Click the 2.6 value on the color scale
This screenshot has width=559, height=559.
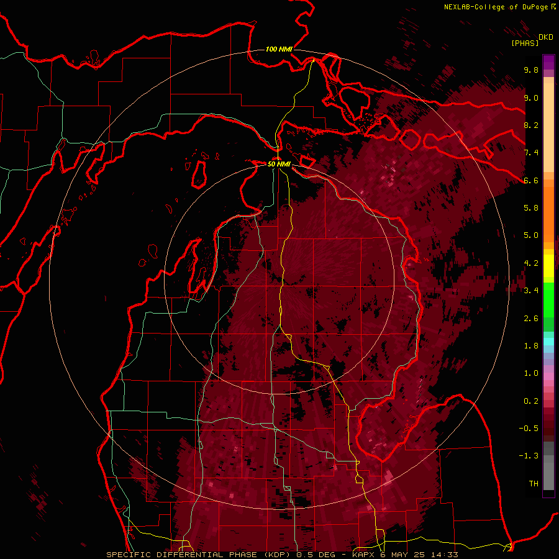(x=531, y=319)
